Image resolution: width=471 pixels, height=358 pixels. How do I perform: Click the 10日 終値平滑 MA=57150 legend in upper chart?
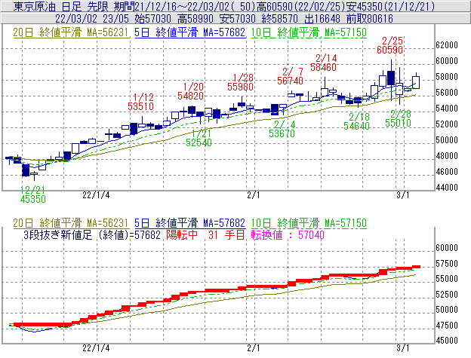click(x=309, y=32)
